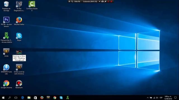The height and width of the screenshot is (100, 179).
Task: Select the Skype desktop icon
Action: (19, 37)
